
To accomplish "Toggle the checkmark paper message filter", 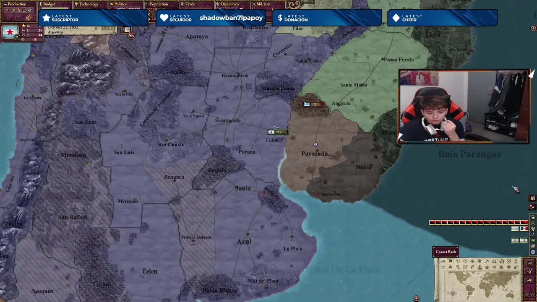I will point(533,229).
